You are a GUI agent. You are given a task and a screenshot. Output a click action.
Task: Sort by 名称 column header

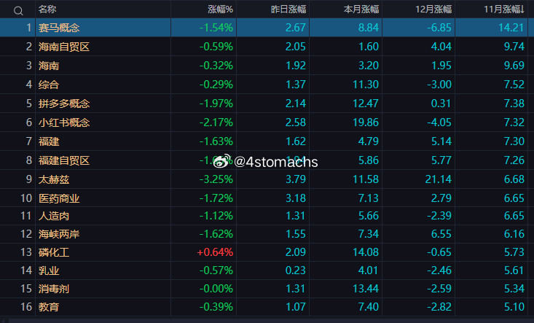click(47, 9)
